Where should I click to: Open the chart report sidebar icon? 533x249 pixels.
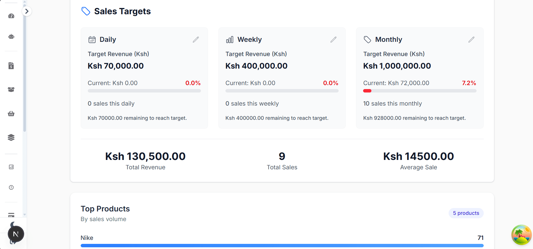click(x=11, y=167)
